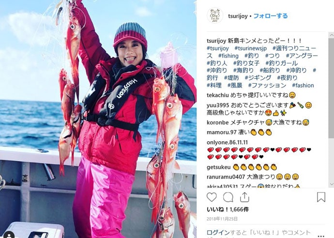Open the いいね！1,666件 likes count
334x238 pixels.
point(228,209)
